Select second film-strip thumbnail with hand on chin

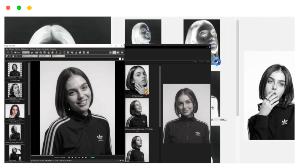tap(15, 91)
